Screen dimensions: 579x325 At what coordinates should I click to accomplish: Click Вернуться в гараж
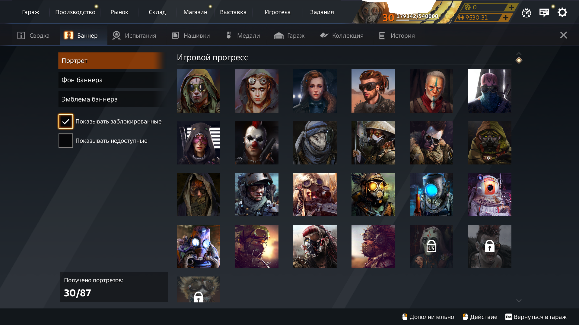click(x=536, y=317)
